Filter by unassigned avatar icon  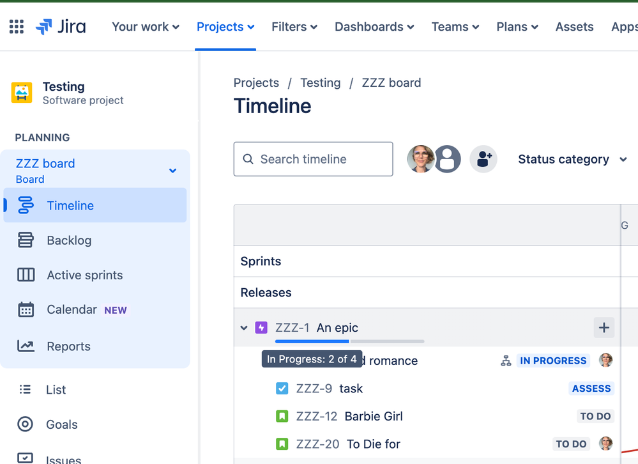pos(448,159)
